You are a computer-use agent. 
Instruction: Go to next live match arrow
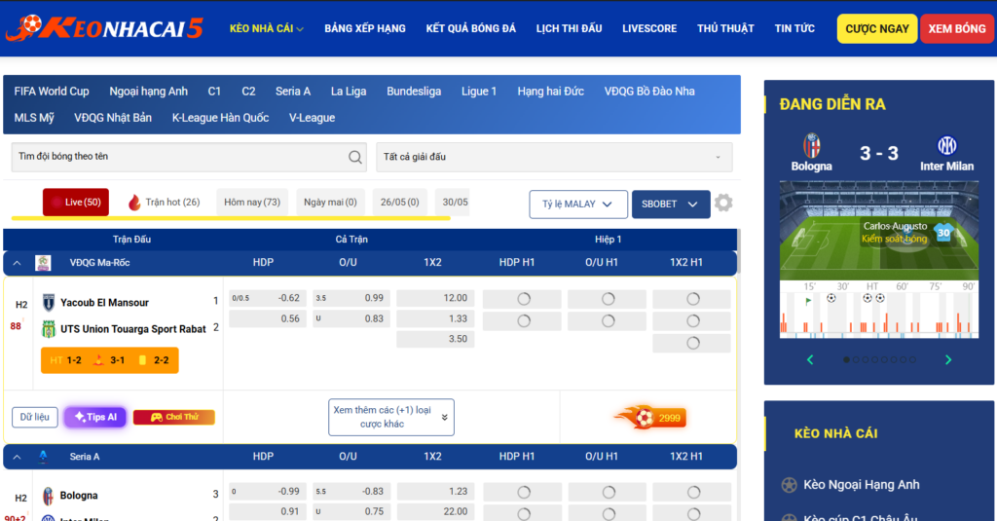point(948,360)
